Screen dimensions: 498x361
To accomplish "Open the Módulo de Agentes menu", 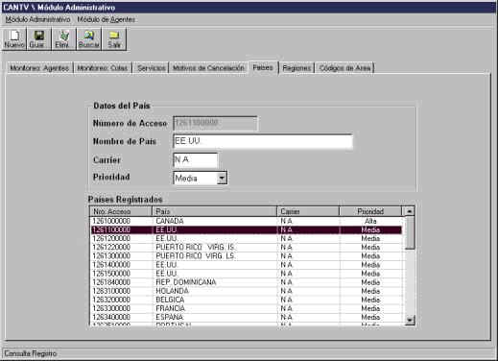I will [x=106, y=19].
